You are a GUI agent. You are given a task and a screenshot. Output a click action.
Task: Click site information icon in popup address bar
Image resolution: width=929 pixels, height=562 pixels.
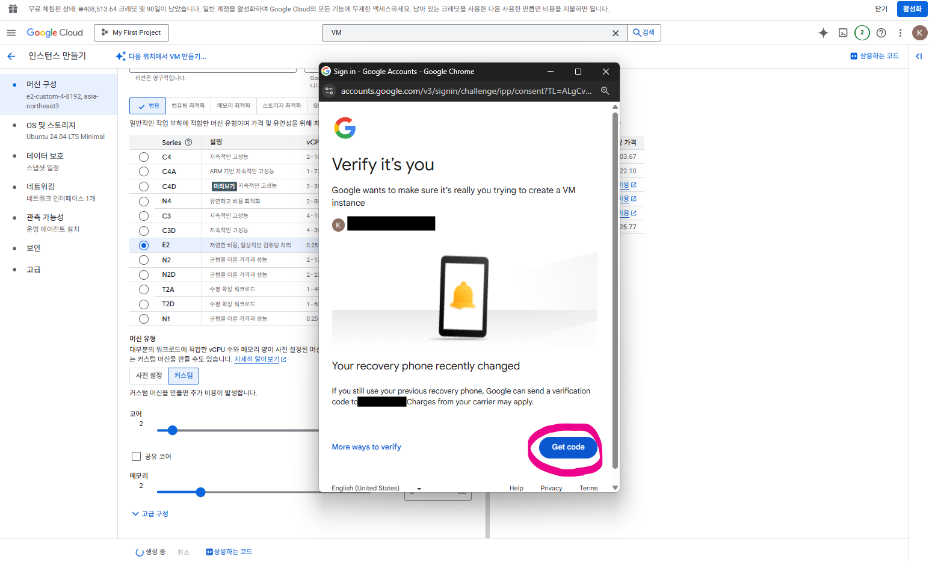coord(329,91)
